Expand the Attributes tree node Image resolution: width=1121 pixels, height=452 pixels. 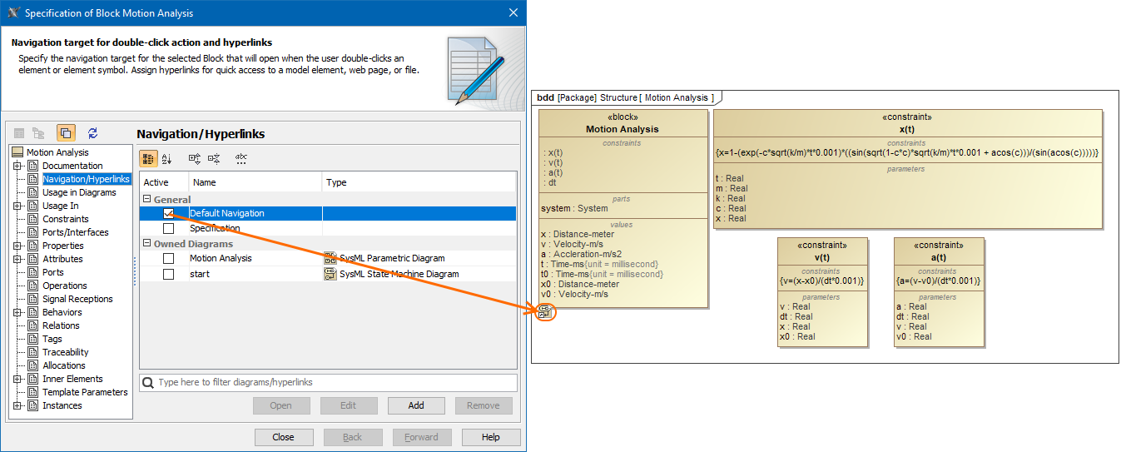point(17,259)
